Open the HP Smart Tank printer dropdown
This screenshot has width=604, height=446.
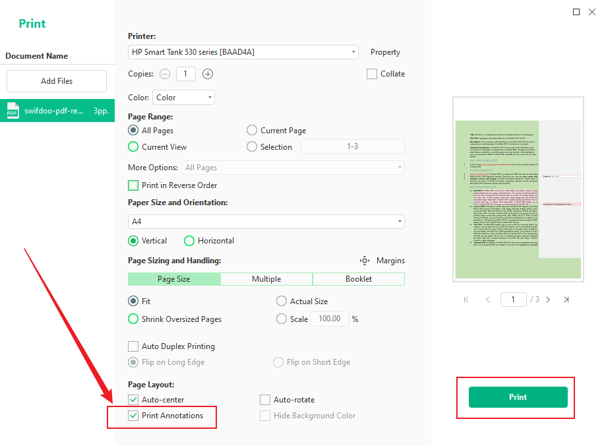click(x=353, y=51)
